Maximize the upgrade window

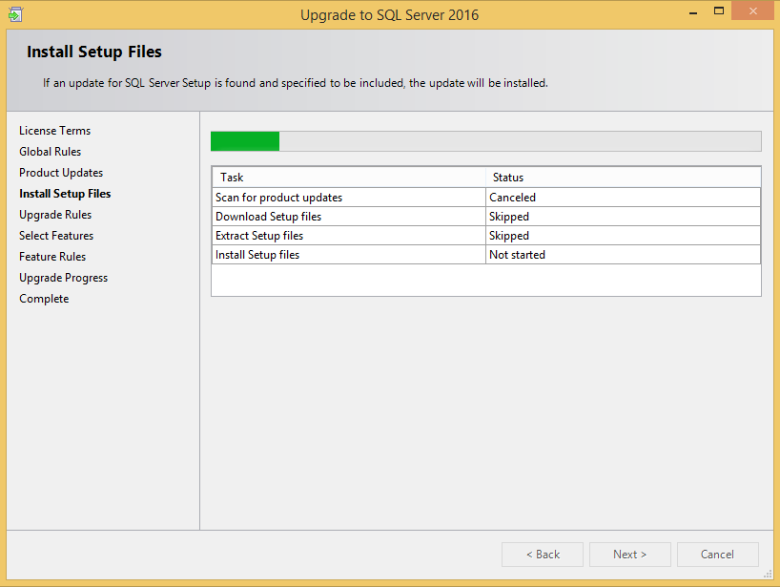pyautogui.click(x=718, y=10)
